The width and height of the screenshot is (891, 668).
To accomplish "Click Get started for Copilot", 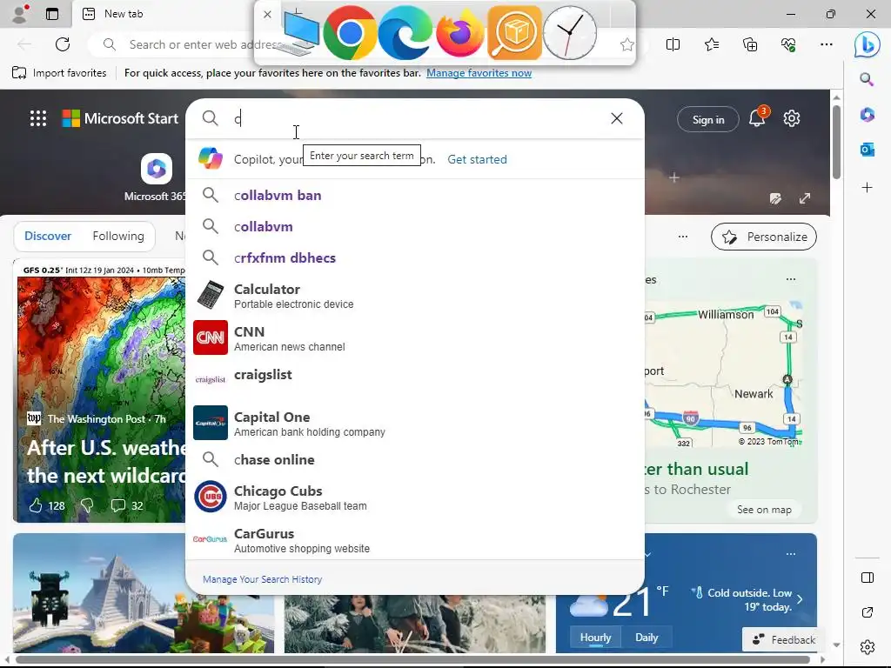I will coord(477,160).
